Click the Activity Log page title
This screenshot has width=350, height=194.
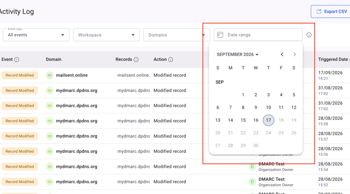click(x=17, y=12)
